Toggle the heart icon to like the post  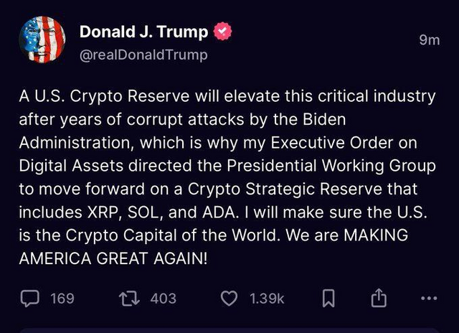pyautogui.click(x=229, y=297)
